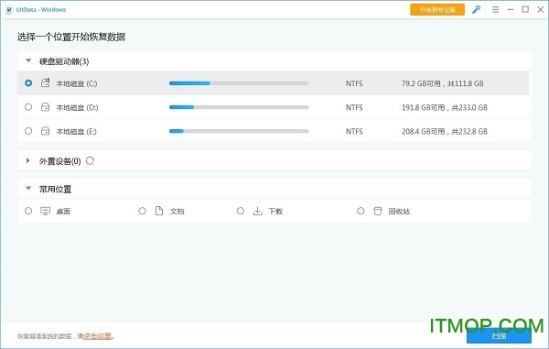Image resolution: width=549 pixels, height=349 pixels.
Task: Click the desktop monitor icon
Action: 45,211
